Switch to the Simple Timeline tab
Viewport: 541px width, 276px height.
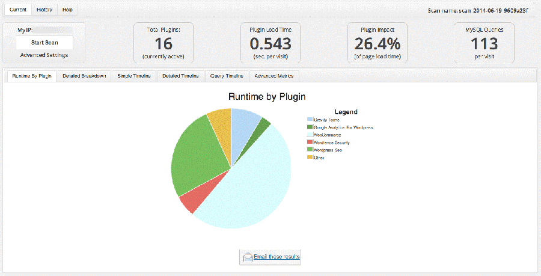click(x=135, y=76)
